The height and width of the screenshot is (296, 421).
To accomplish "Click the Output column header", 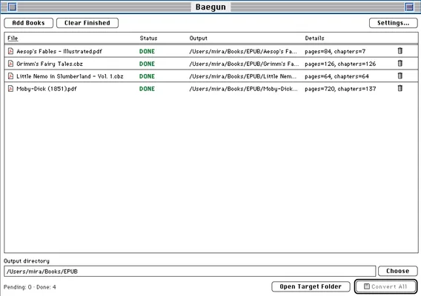I will 199,38.
